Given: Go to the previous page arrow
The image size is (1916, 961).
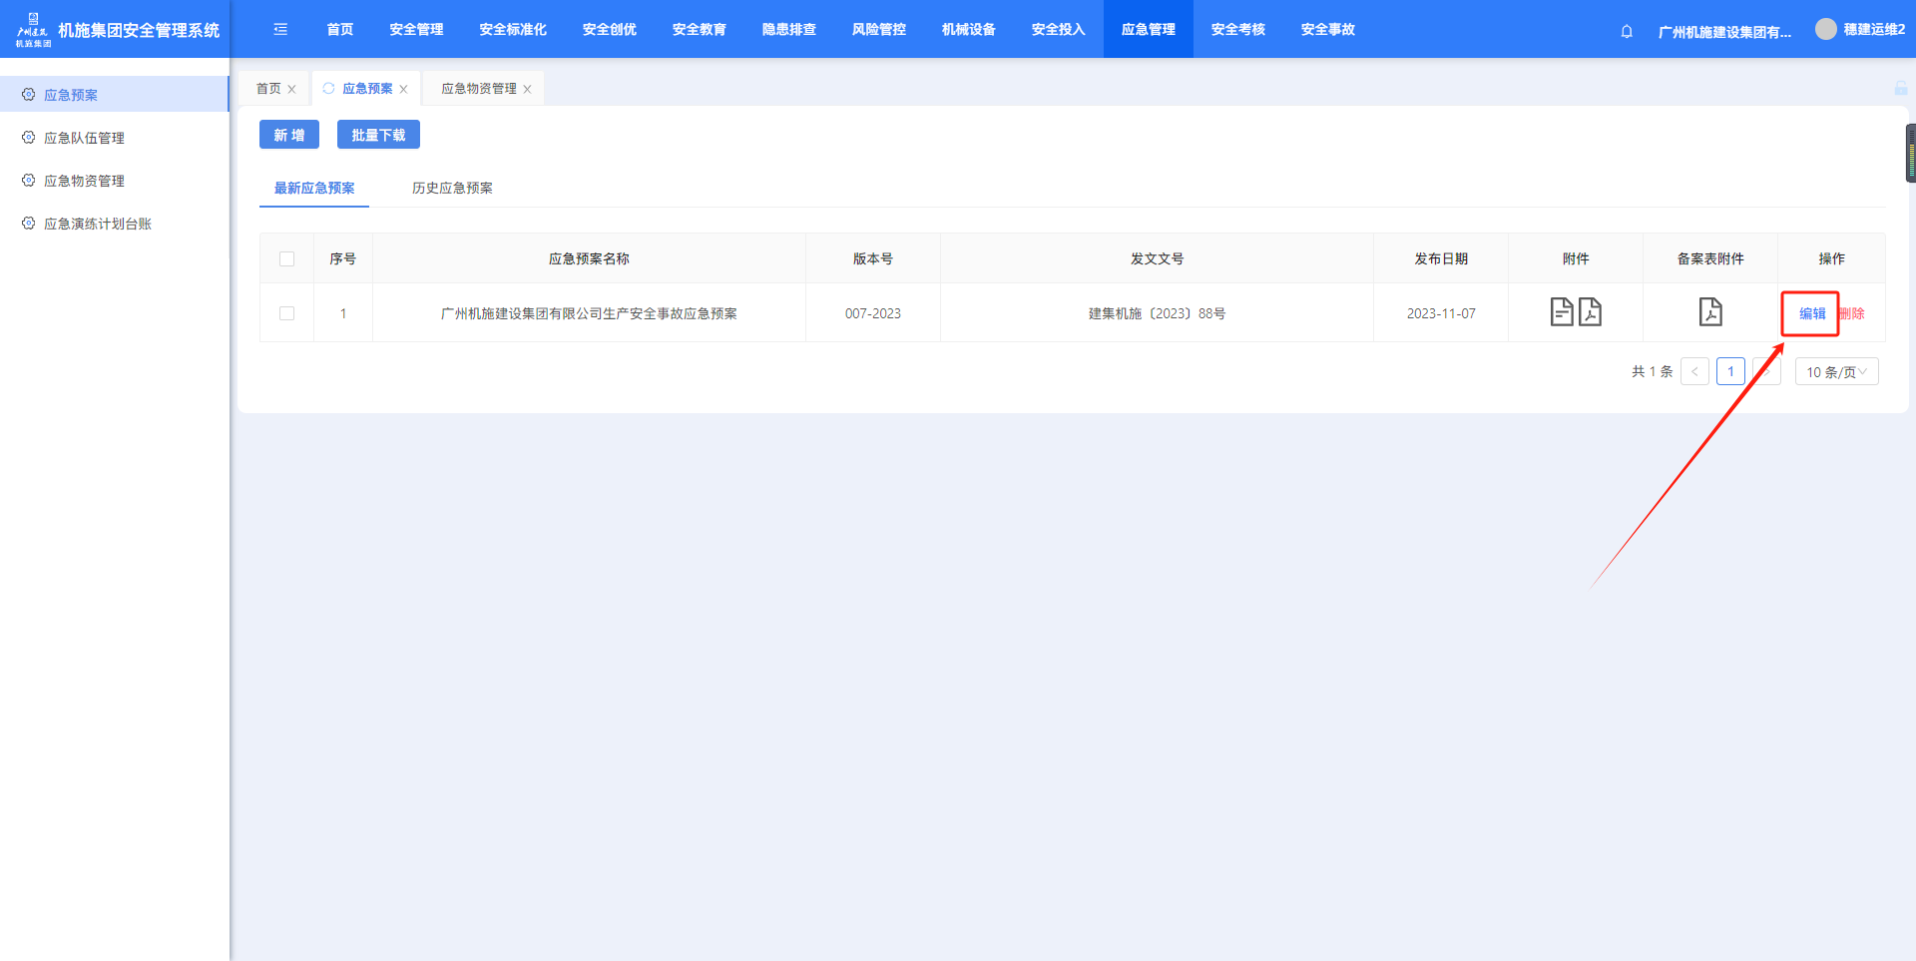Looking at the screenshot, I should pos(1694,372).
